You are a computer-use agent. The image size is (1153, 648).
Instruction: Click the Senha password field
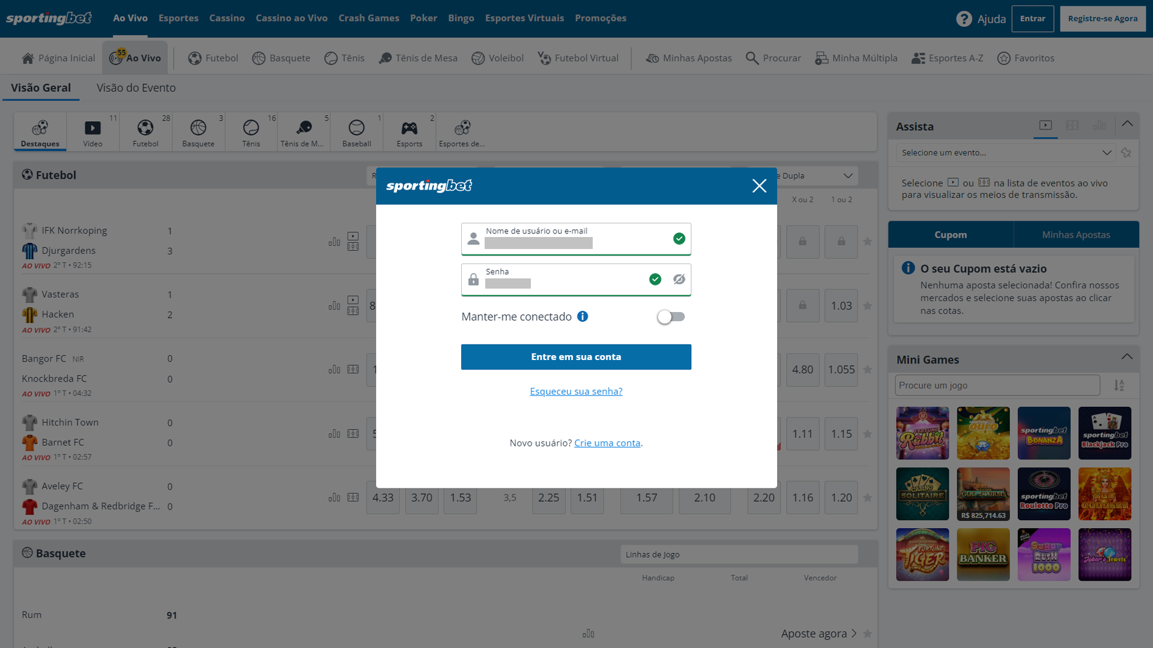576,280
